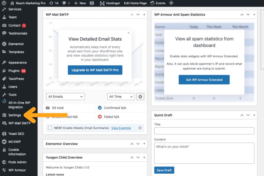This screenshot has height=176, width=264.
Task: Click the WordPress logo in admin bar
Action: 4,3
